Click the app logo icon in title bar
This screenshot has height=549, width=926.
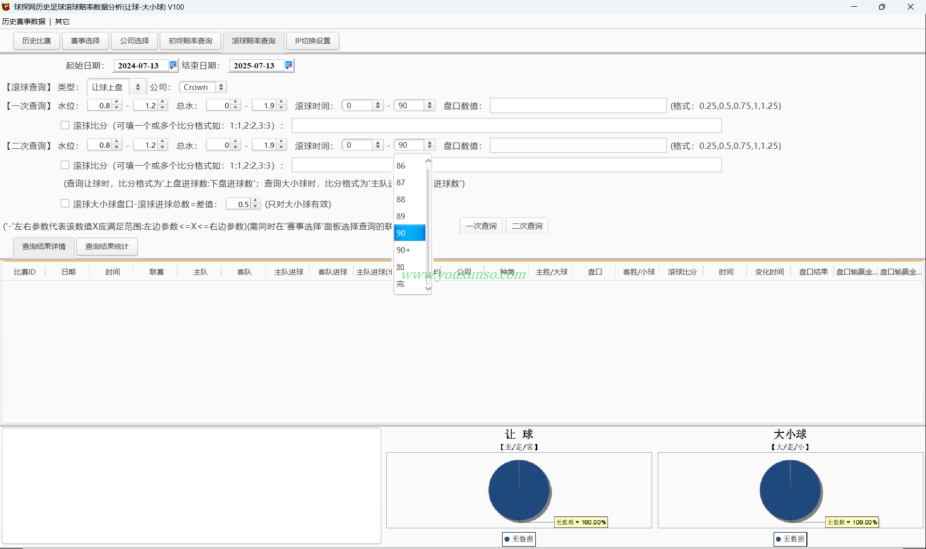pyautogui.click(x=6, y=7)
